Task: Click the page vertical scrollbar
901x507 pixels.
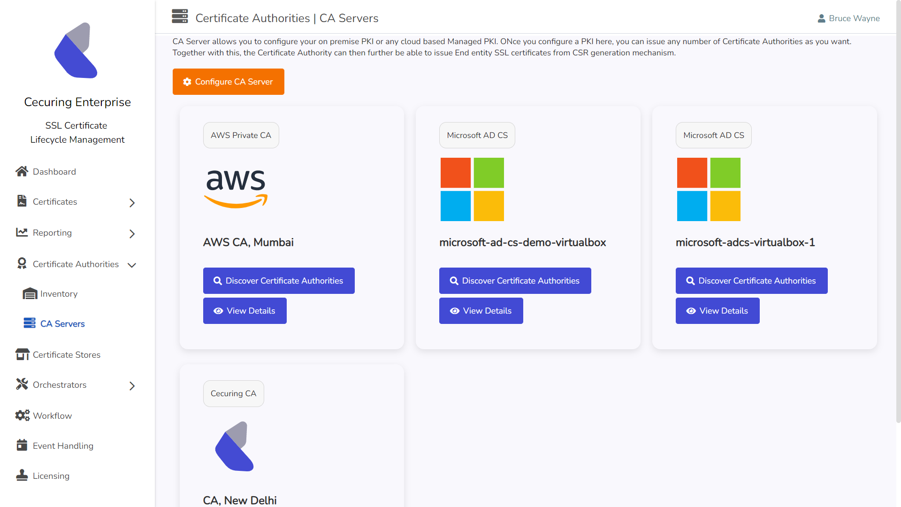Action: coord(898,211)
